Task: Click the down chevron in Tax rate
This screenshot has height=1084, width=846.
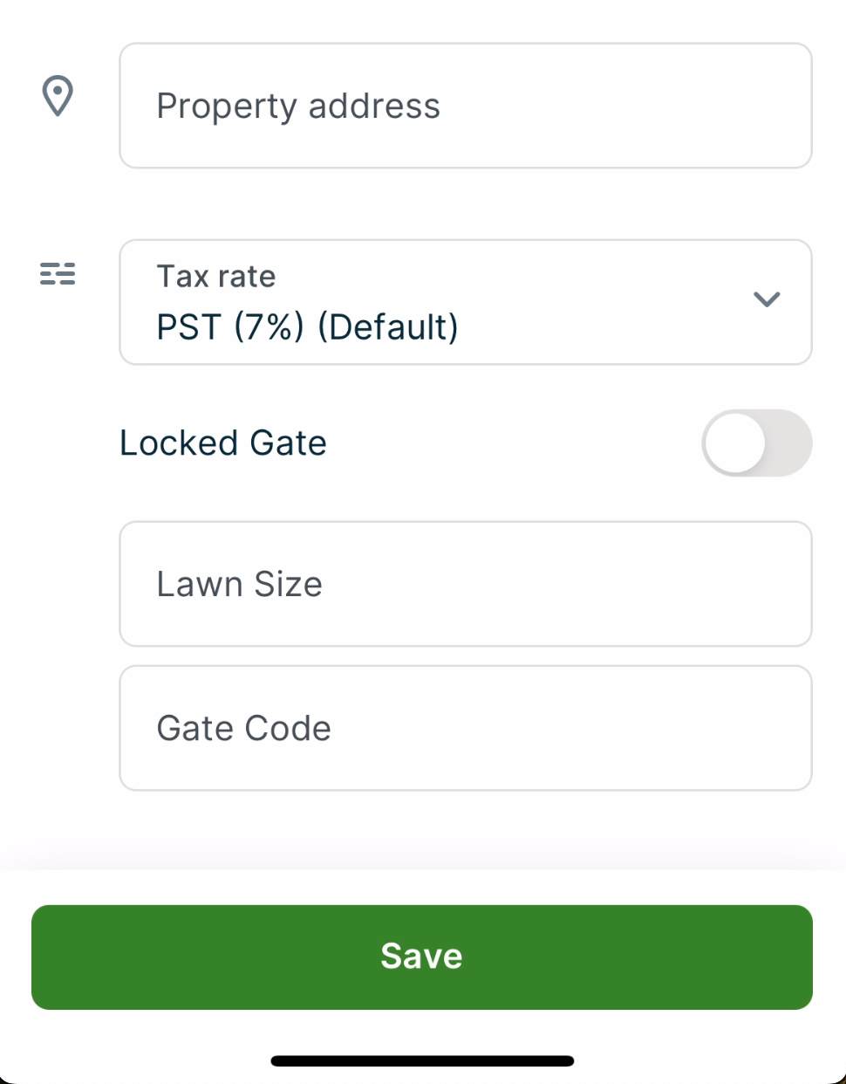Action: click(x=766, y=299)
